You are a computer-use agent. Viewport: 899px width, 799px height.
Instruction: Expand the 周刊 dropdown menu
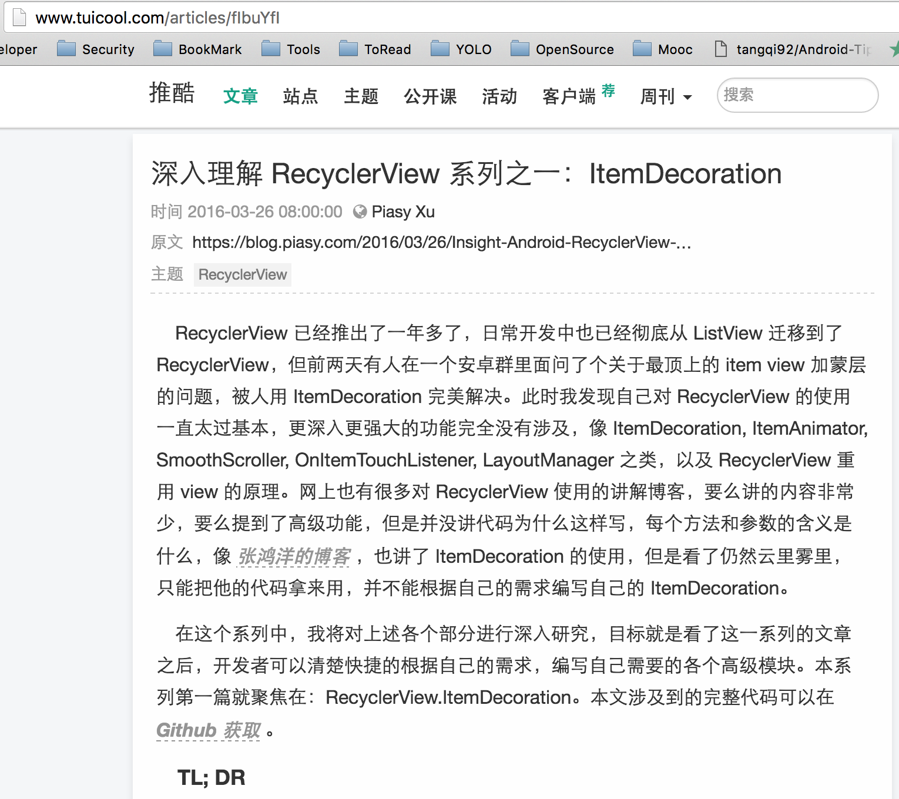[x=666, y=96]
